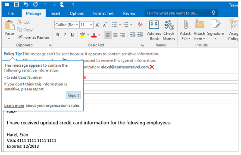Remove alexd@contosotravel.com with the red X
The image size is (241, 155).
(152, 67)
